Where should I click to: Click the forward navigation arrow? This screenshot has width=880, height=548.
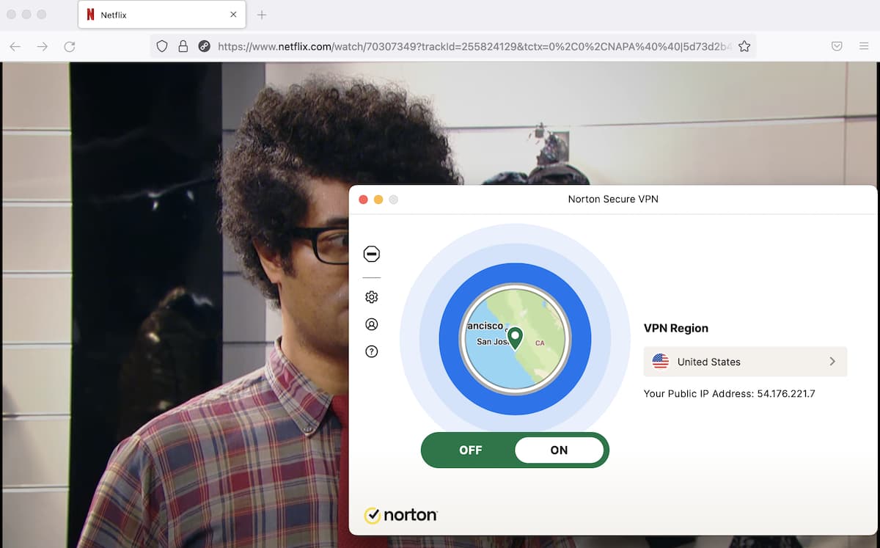pos(43,45)
